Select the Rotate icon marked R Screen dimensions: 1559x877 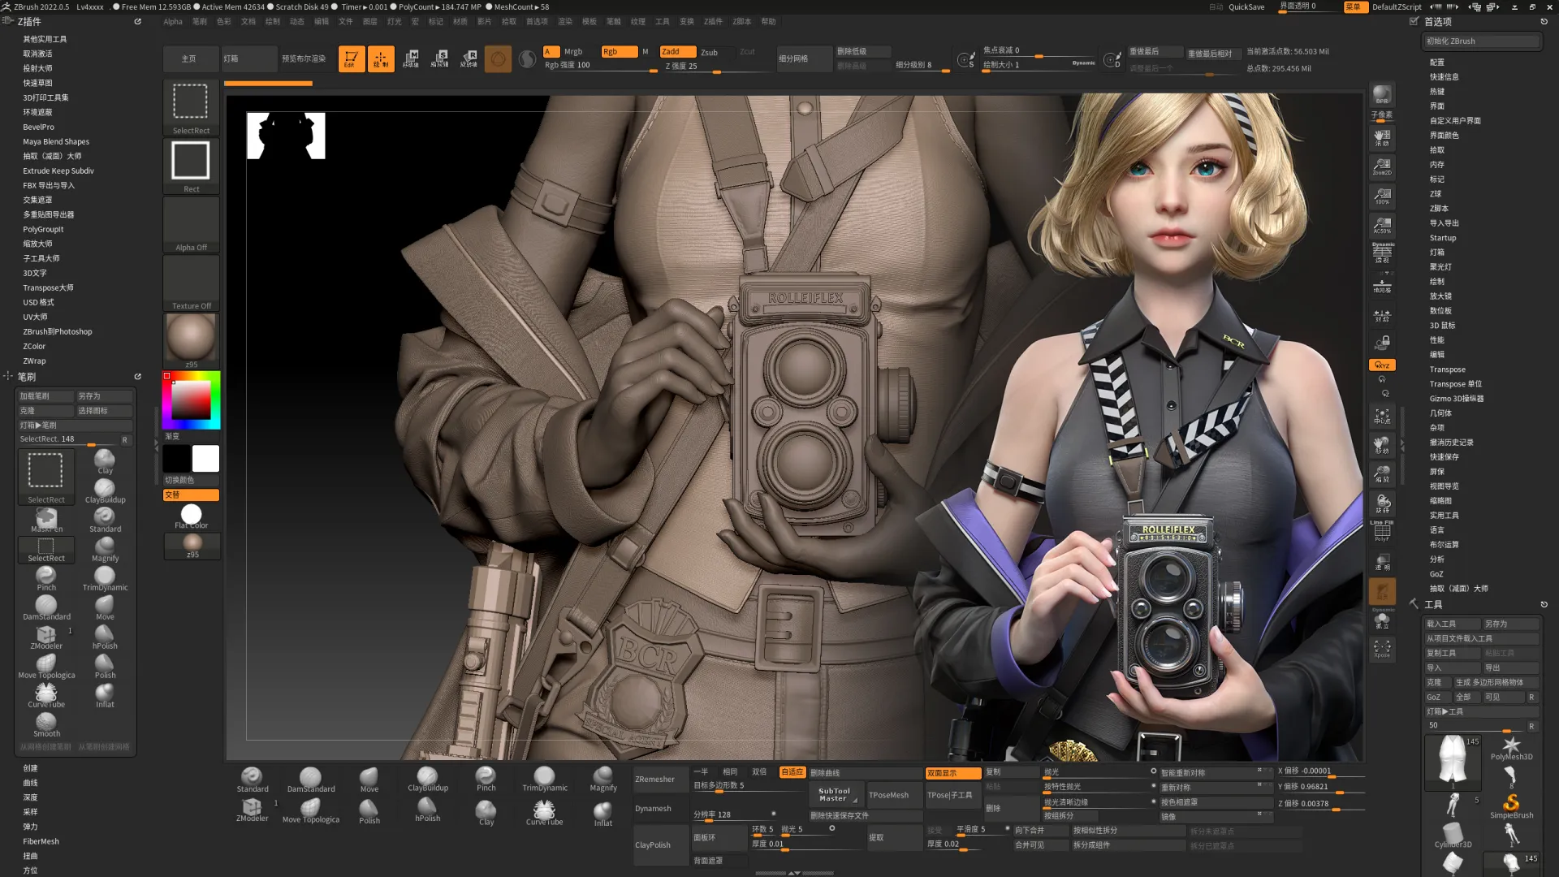(x=469, y=58)
